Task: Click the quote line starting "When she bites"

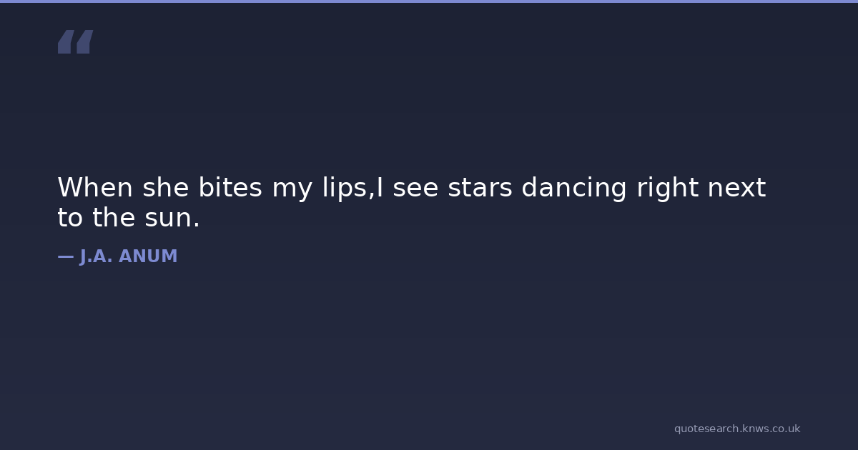Action: pyautogui.click(x=411, y=188)
